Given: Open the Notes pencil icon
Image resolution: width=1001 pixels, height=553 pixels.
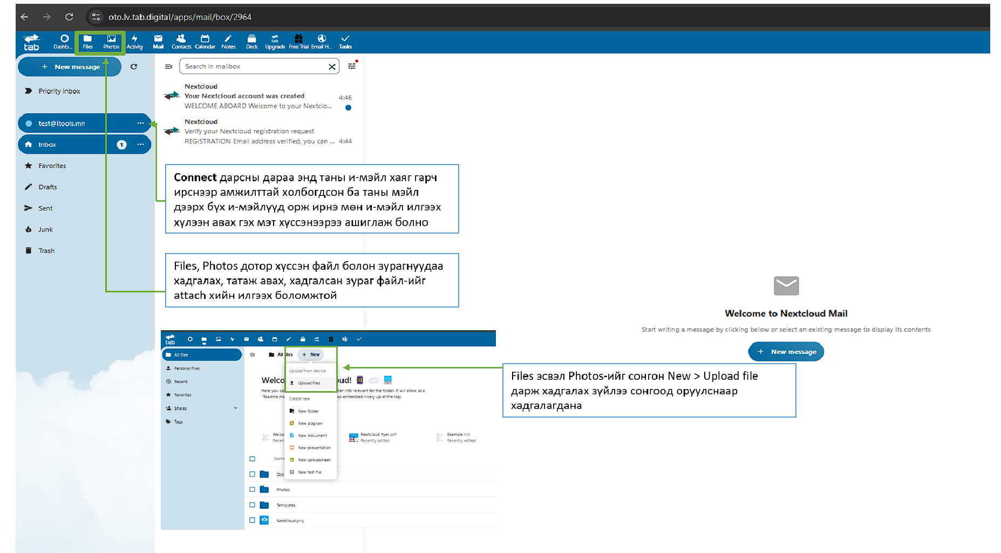Looking at the screenshot, I should coord(228,42).
